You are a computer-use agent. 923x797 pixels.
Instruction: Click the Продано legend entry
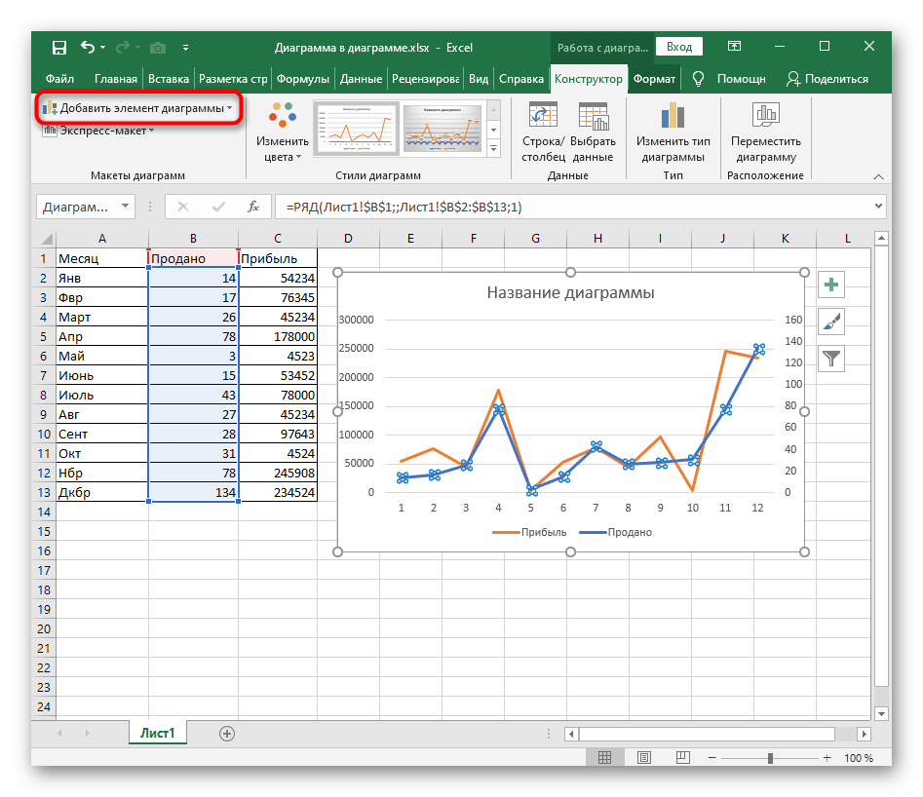(x=616, y=532)
